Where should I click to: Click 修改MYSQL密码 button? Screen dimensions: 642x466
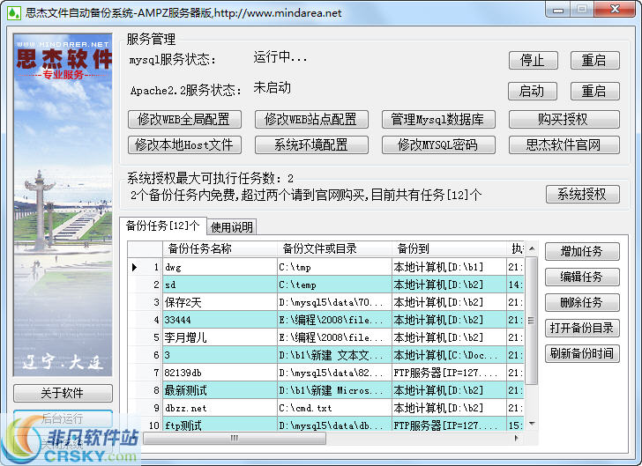pyautogui.click(x=438, y=144)
